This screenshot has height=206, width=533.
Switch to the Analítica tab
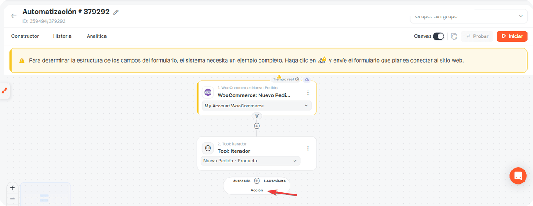[96, 36]
